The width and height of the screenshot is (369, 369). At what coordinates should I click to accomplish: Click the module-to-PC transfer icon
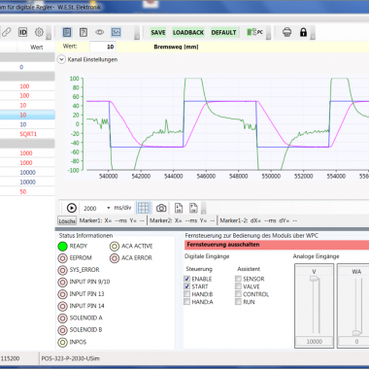[x=254, y=32]
